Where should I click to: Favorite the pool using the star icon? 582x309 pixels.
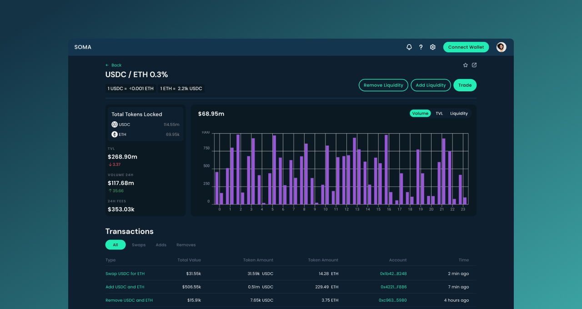pos(465,65)
